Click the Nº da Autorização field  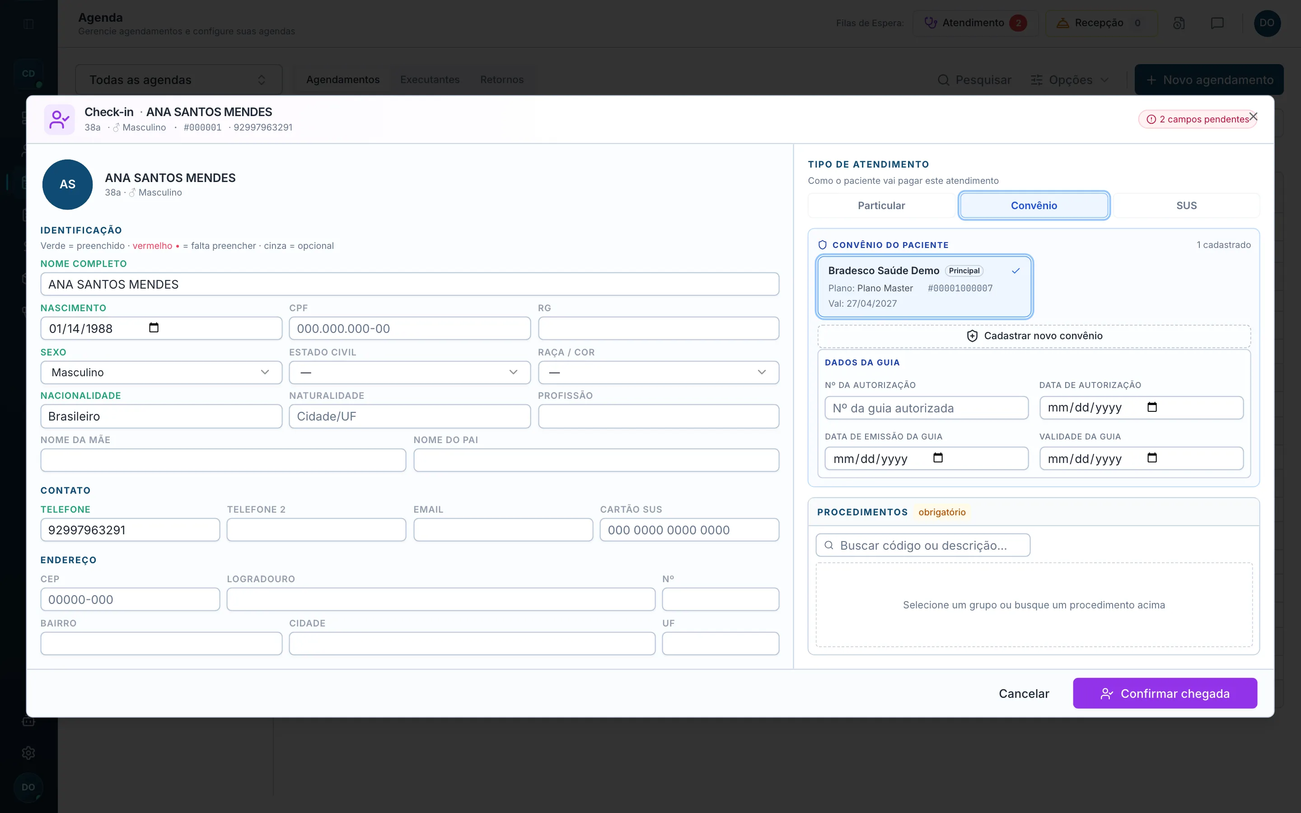tap(927, 408)
